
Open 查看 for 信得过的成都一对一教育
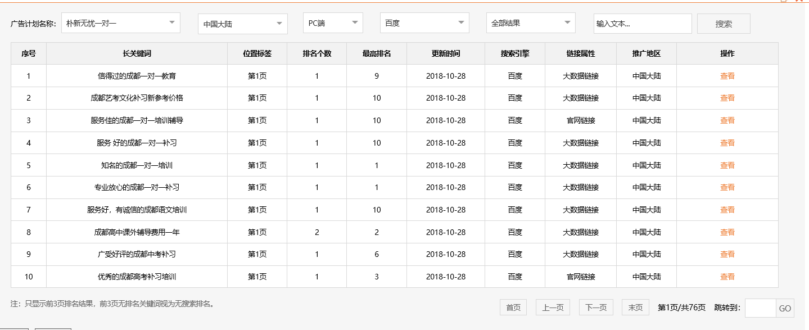(x=727, y=75)
